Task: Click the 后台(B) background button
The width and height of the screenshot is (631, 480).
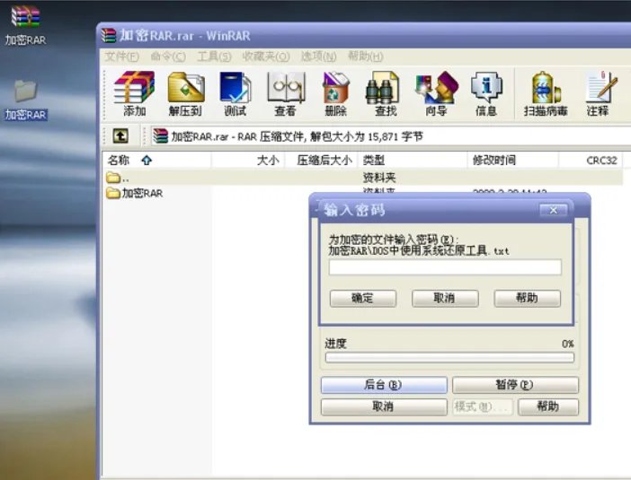Action: 384,385
